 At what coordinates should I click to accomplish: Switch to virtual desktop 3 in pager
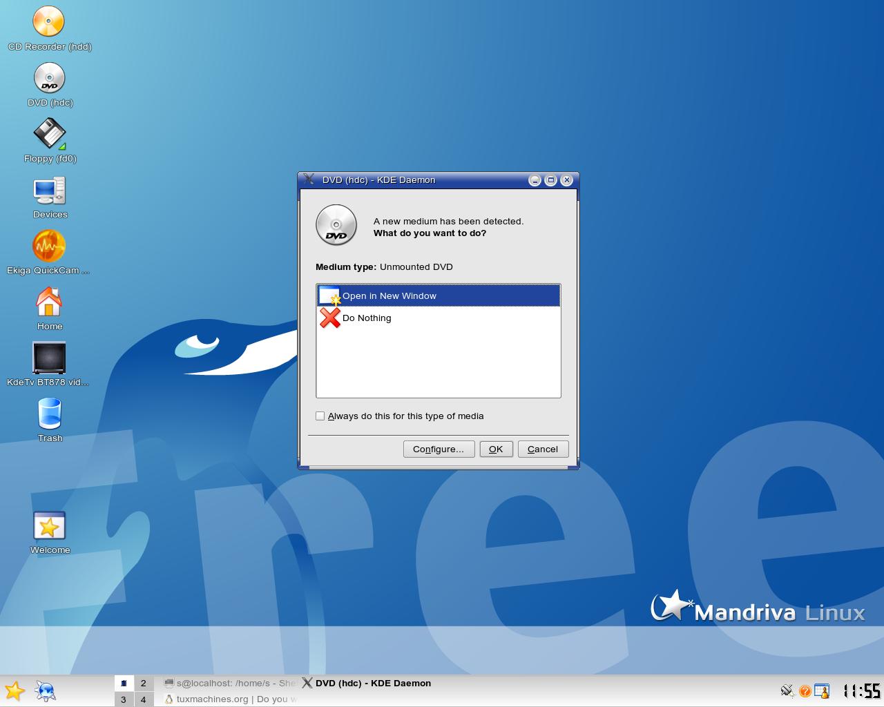coord(124,699)
